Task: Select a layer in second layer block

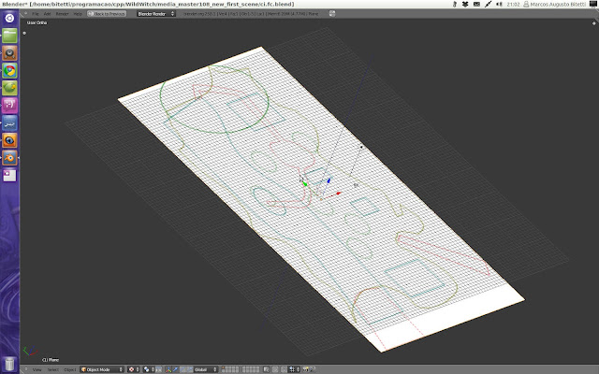Action: point(252,369)
